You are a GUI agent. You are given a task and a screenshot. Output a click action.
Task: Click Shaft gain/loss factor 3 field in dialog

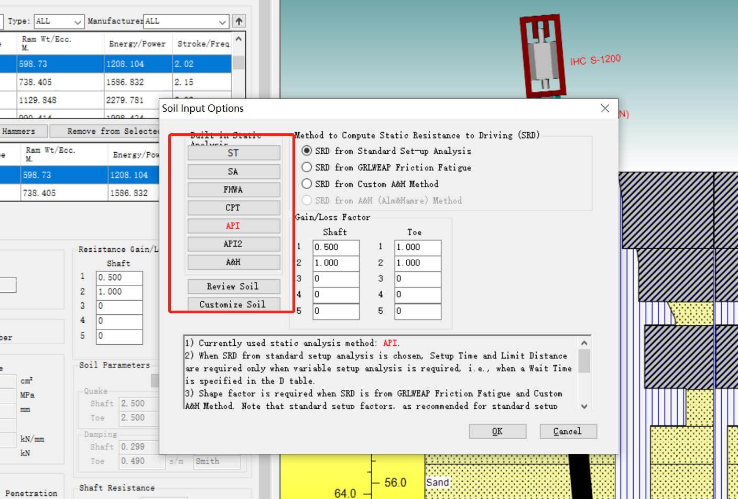pos(336,279)
